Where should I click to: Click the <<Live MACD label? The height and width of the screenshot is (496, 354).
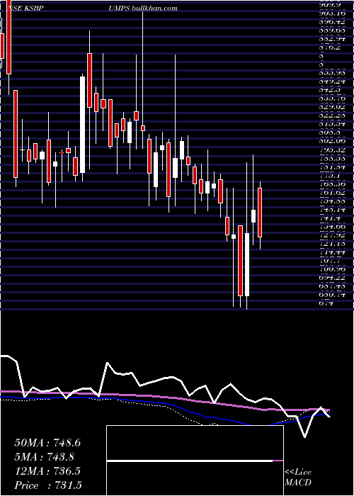[298, 478]
